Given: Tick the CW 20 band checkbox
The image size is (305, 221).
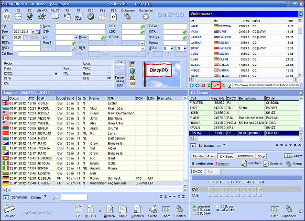Looking at the screenshot, I should [238, 189].
